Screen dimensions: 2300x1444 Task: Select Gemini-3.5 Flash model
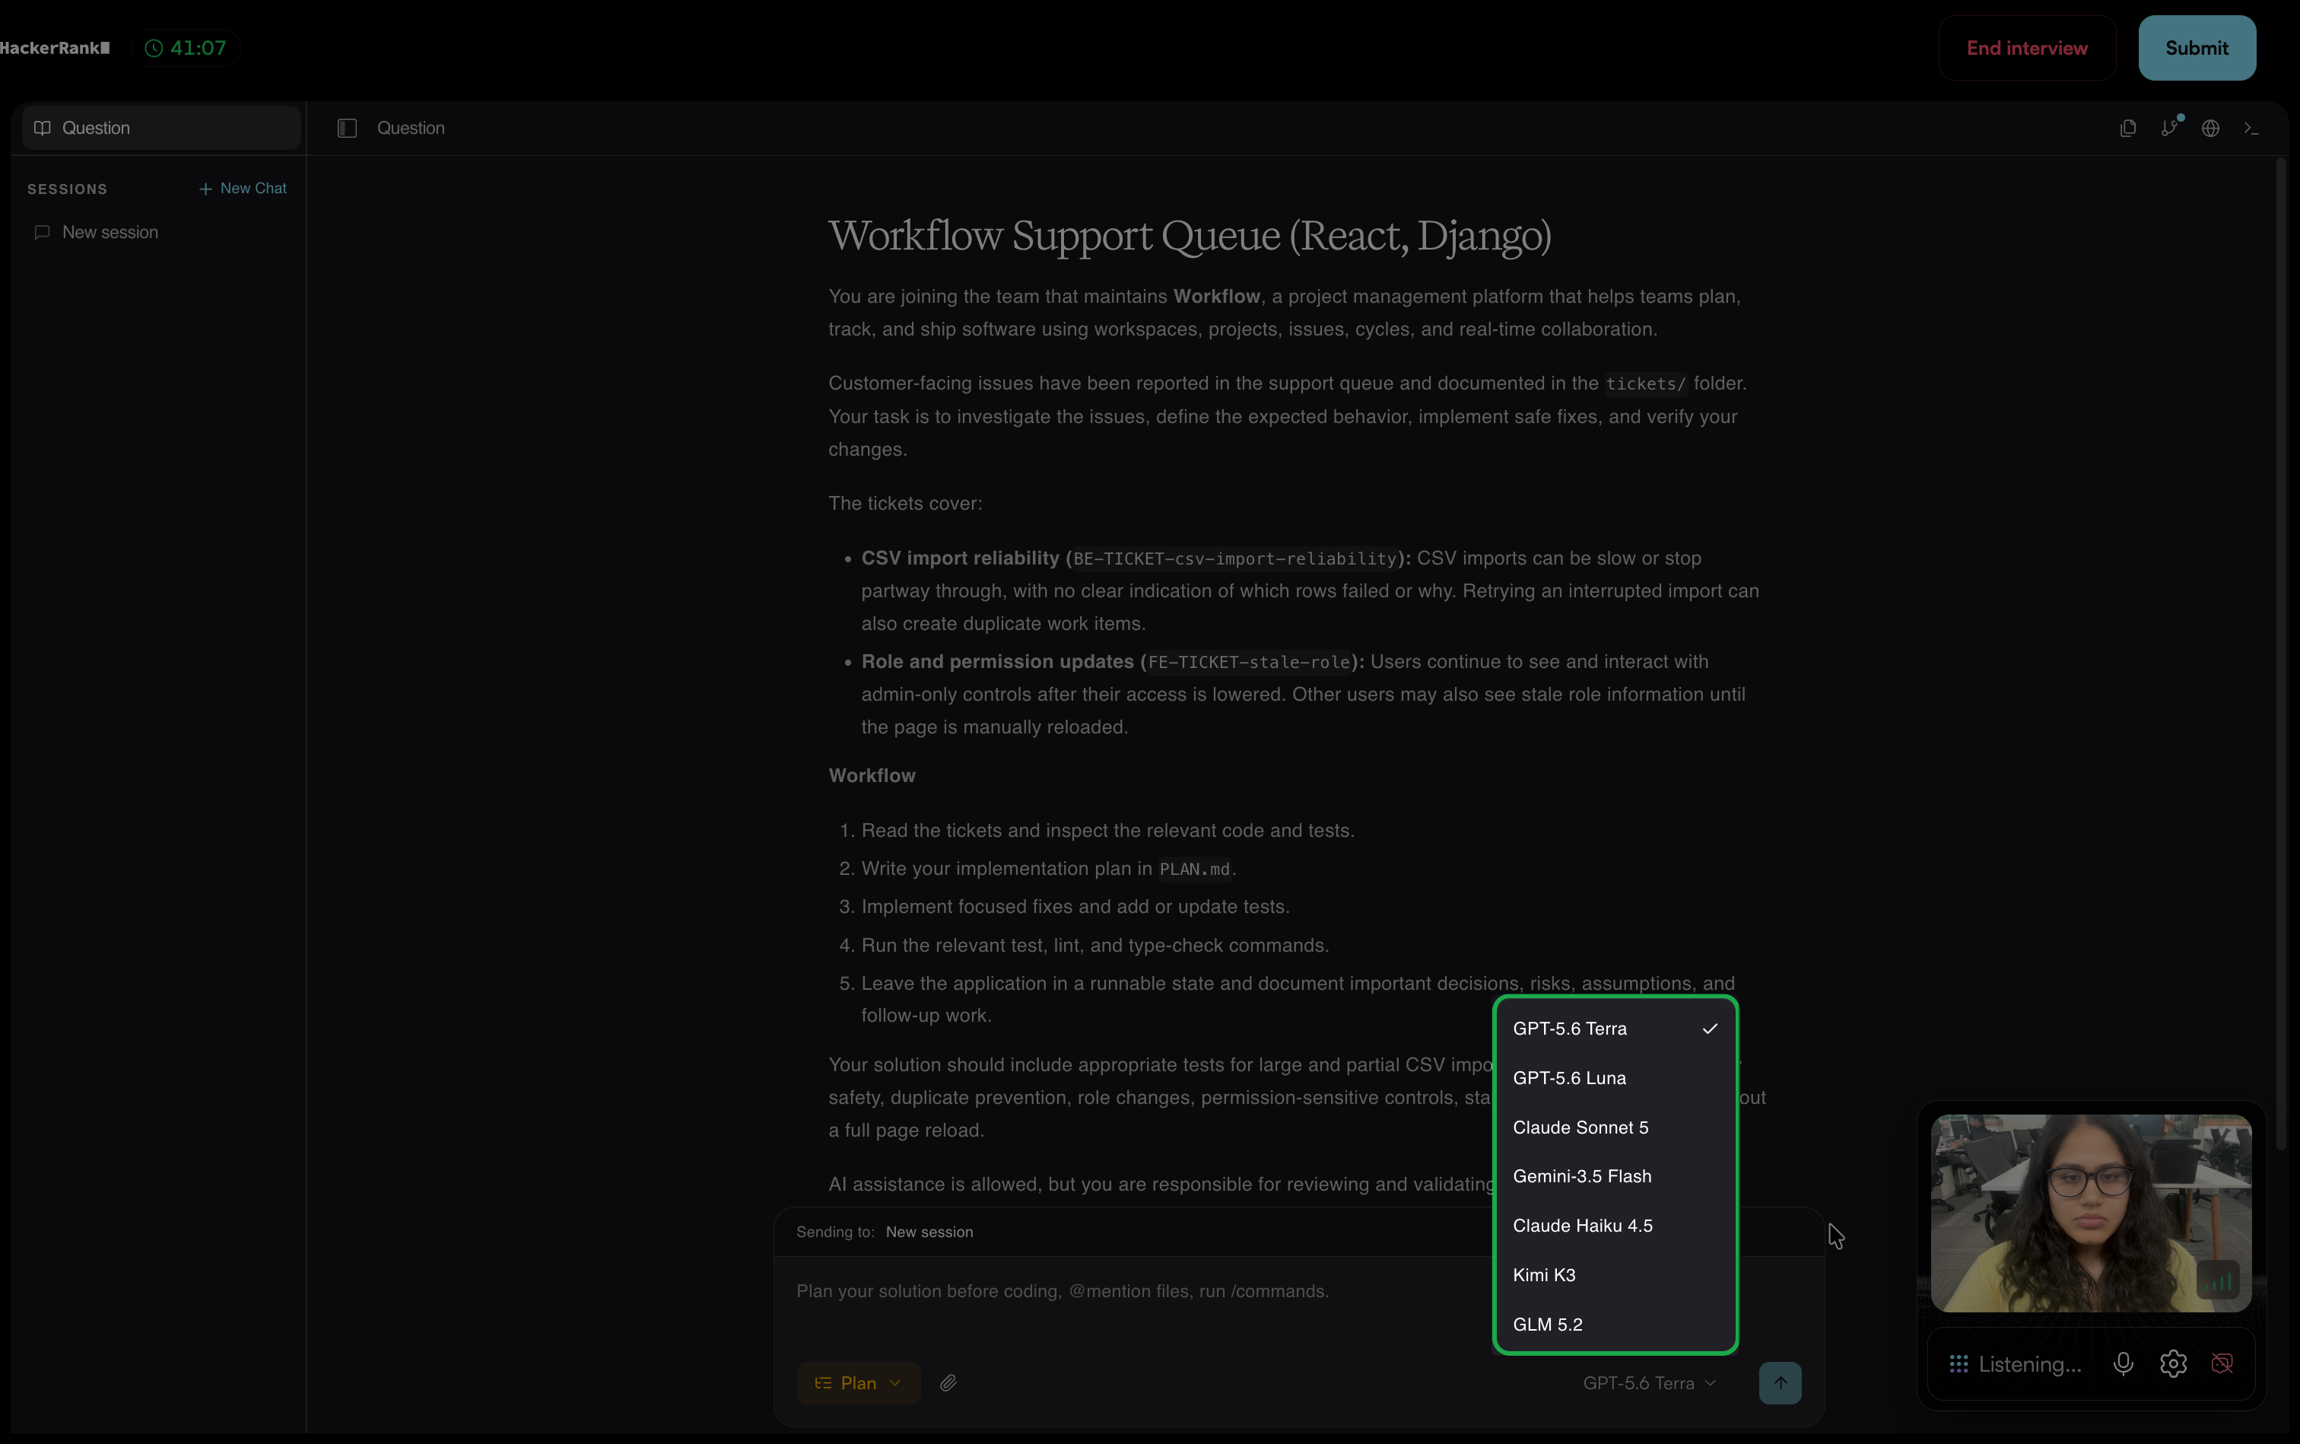coord(1615,1175)
